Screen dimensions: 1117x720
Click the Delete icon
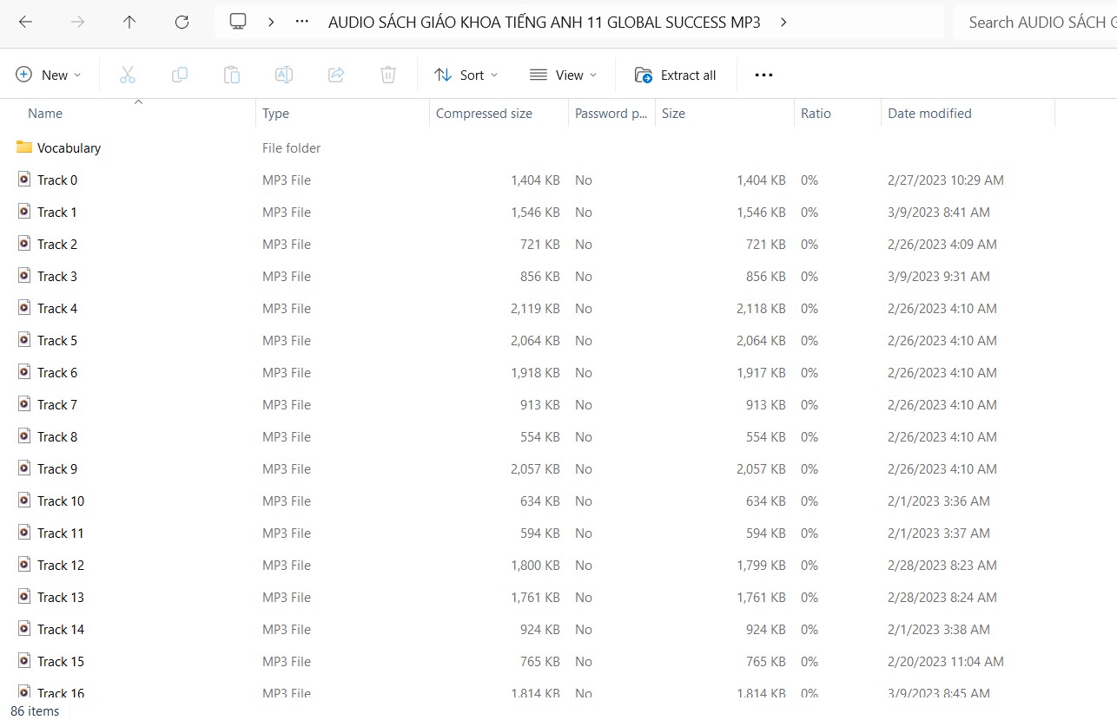388,75
